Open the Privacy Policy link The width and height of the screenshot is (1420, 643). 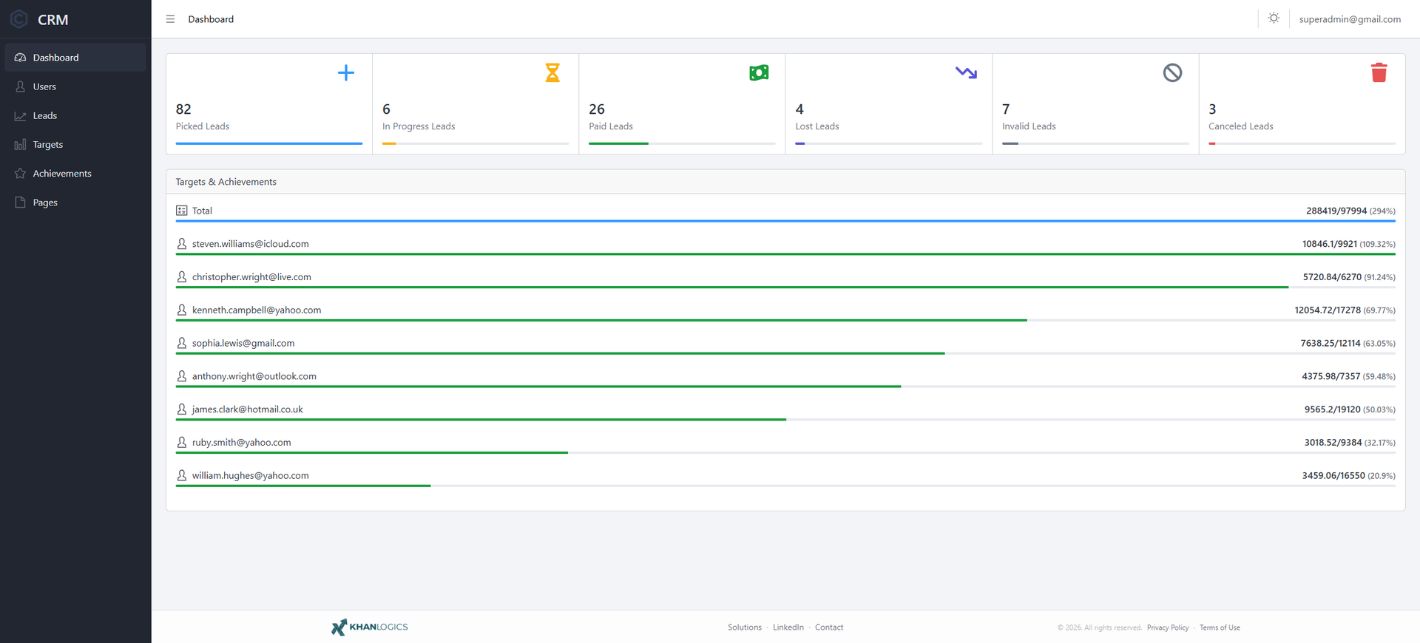tap(1168, 627)
